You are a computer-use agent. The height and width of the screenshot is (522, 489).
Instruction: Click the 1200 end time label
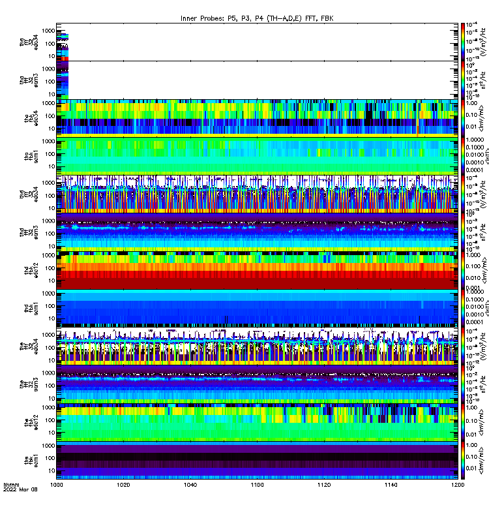458,485
